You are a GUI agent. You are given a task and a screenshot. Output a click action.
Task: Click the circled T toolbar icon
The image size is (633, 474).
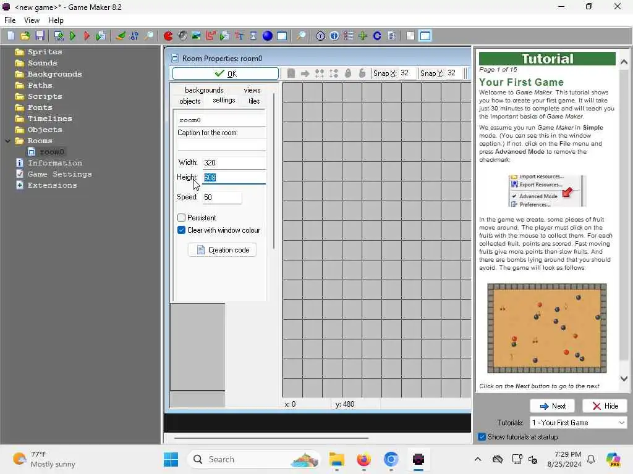click(320, 36)
